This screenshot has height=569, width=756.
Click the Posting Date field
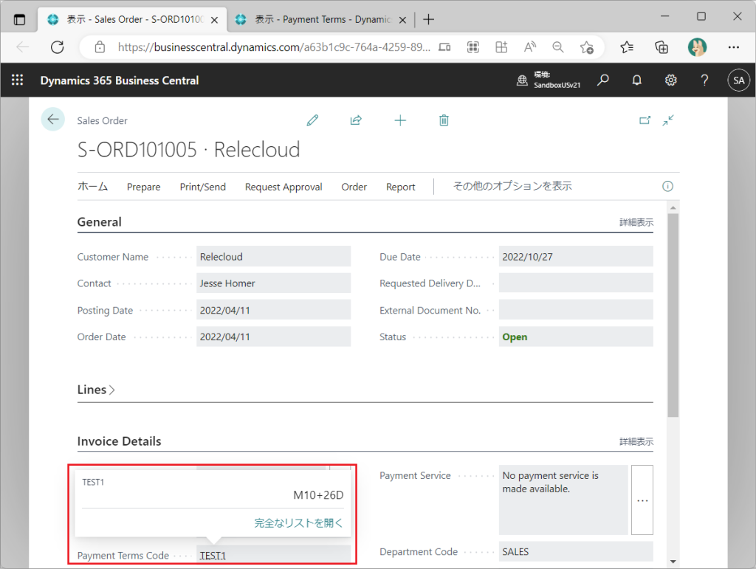tap(273, 310)
